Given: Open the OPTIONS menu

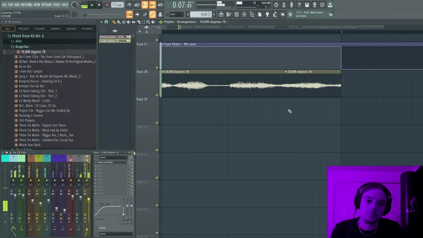Looking at the screenshot, I should (x=46, y=5).
